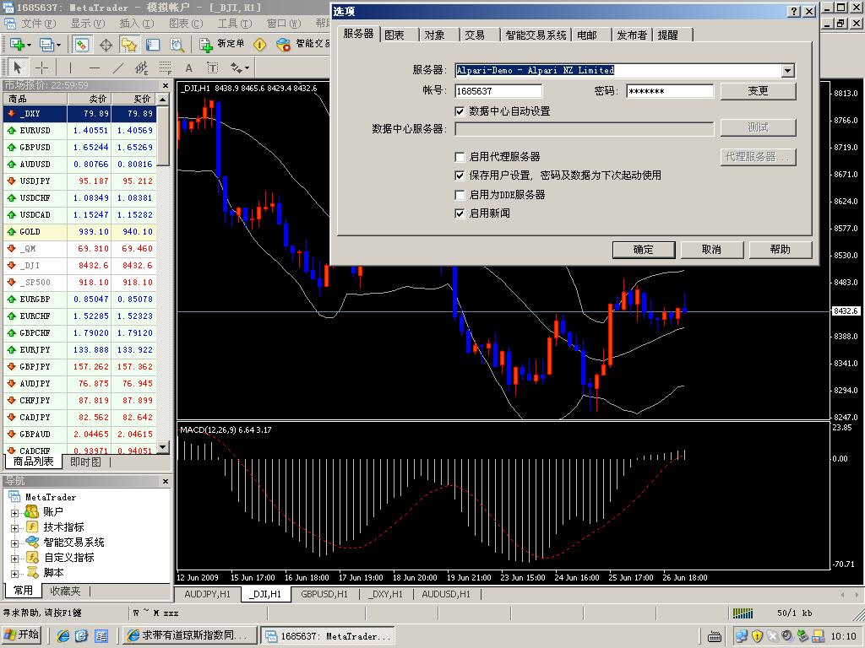Open the Profiles icon's dropdown arrow
The width and height of the screenshot is (865, 648).
(58, 46)
